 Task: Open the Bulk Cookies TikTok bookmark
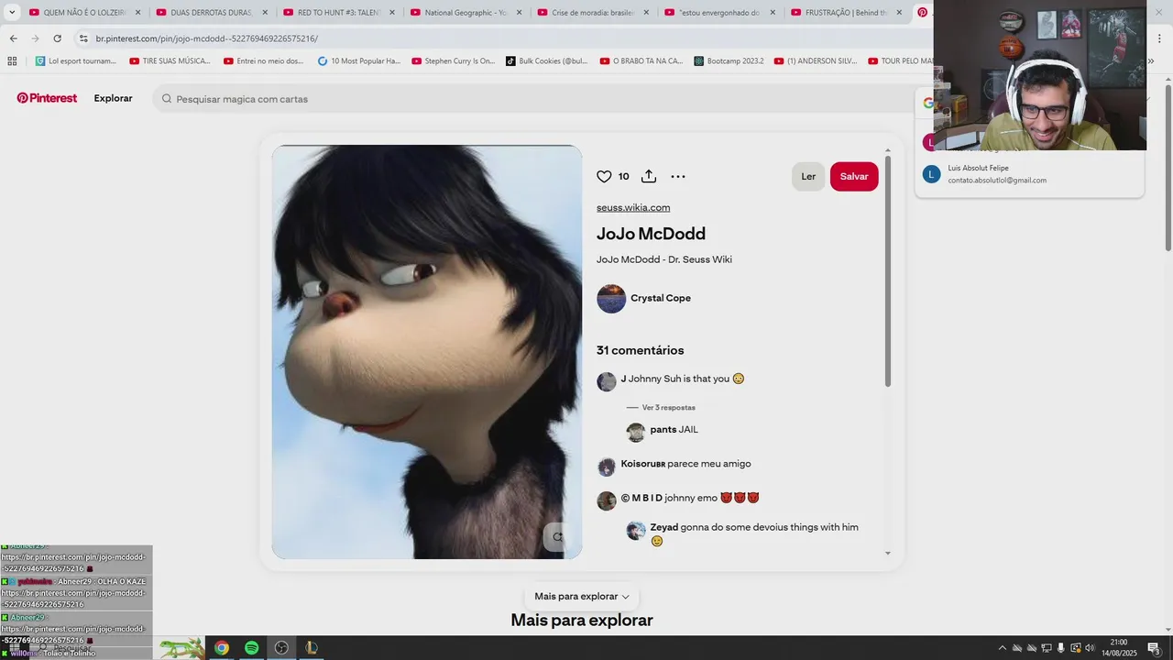[x=547, y=61]
